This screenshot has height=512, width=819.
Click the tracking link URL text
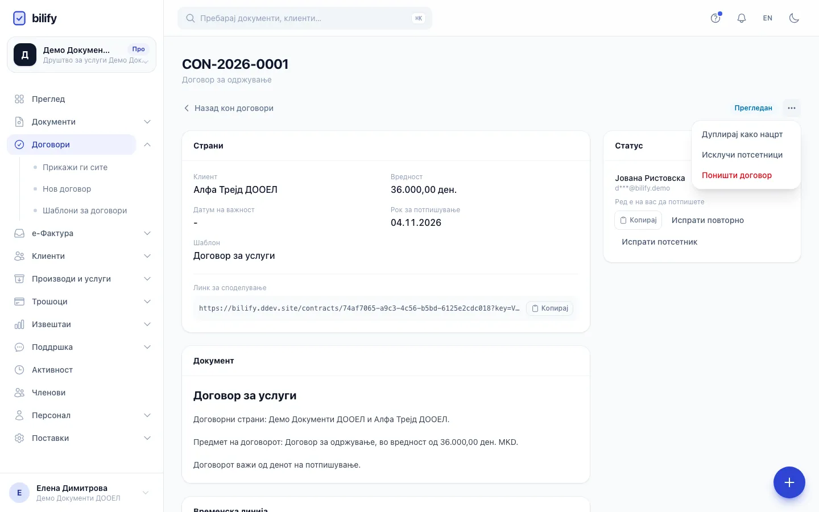pyautogui.click(x=359, y=308)
